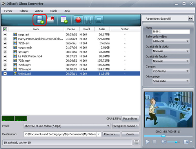Mute the preview speaker icon
Image resolution: width=196 pixels, height=149 pixels.
point(164,142)
